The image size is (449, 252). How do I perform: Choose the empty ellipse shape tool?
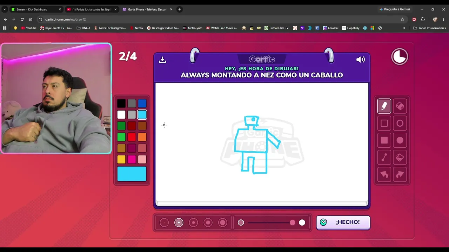tap(400, 123)
